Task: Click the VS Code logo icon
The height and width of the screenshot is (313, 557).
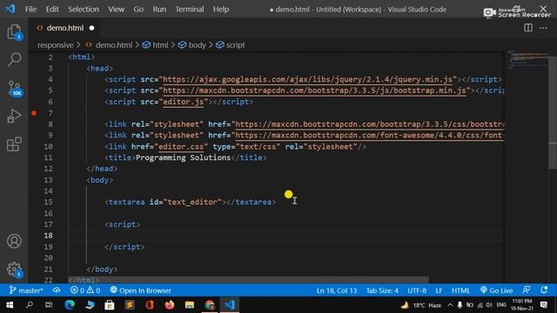Action: pos(10,9)
